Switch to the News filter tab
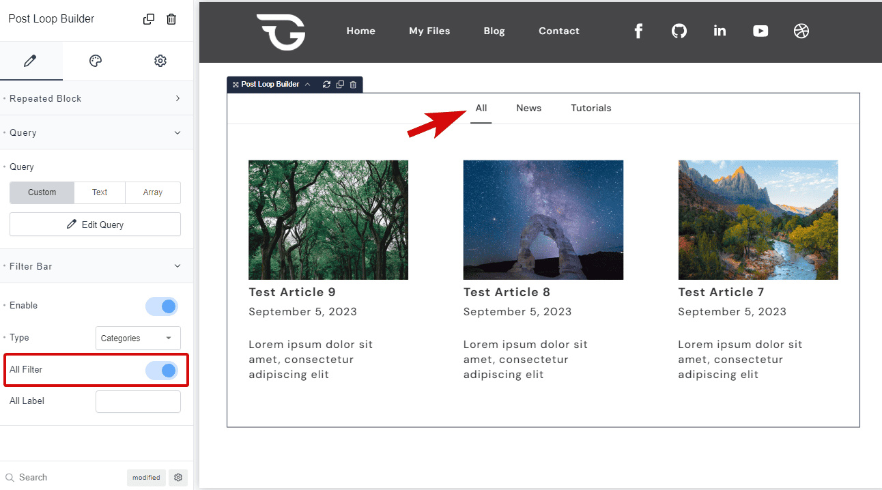 (x=528, y=108)
